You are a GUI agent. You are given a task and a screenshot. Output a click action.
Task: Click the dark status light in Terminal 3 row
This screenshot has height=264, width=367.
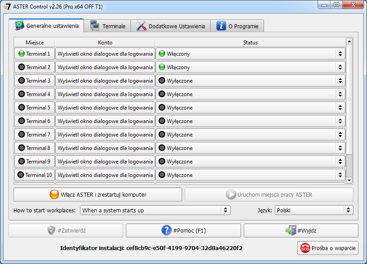coord(162,81)
